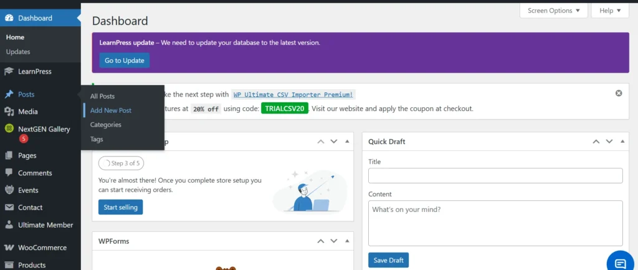Click the Ultimate Member user icon
Screen dimensions: 638x270
[9, 225]
